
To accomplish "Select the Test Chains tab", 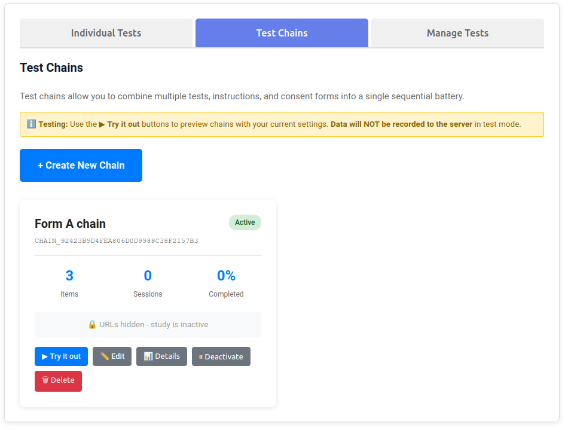I will [282, 33].
